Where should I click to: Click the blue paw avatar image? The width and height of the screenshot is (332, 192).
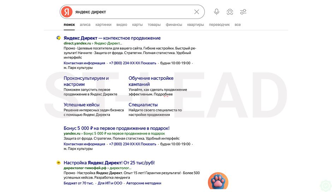point(218,181)
